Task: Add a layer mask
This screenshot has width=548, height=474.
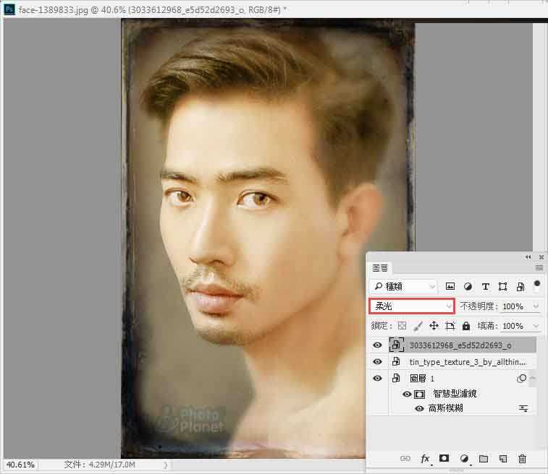Action: coord(444,459)
